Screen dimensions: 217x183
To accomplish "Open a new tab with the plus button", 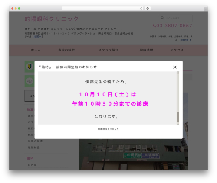I will [x=206, y=10].
